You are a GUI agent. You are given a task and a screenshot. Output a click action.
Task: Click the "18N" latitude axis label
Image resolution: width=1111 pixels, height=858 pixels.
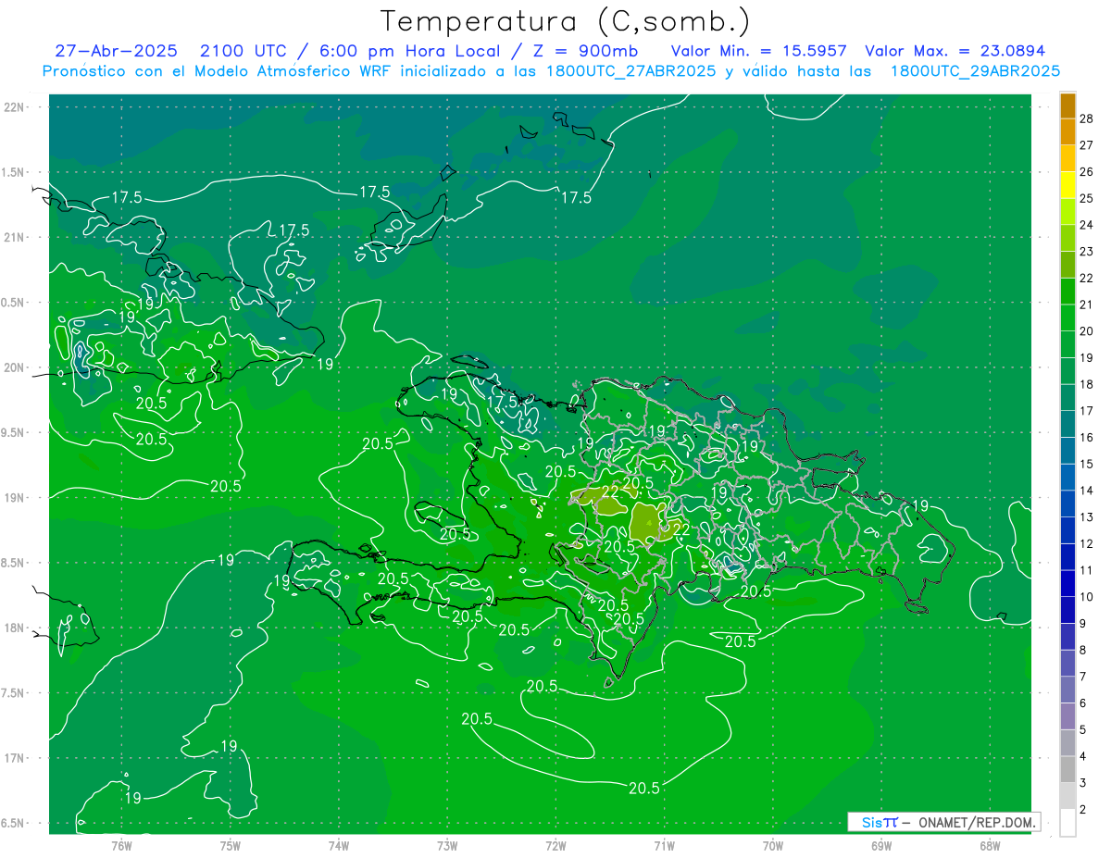coord(15,628)
